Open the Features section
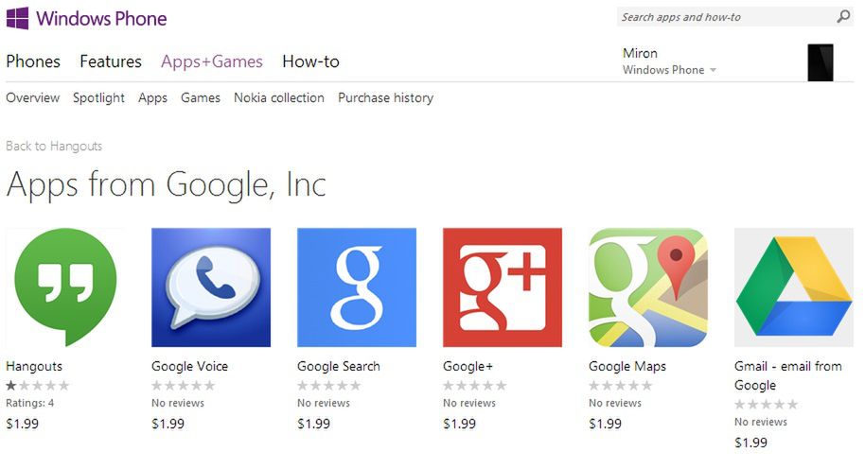 111,61
